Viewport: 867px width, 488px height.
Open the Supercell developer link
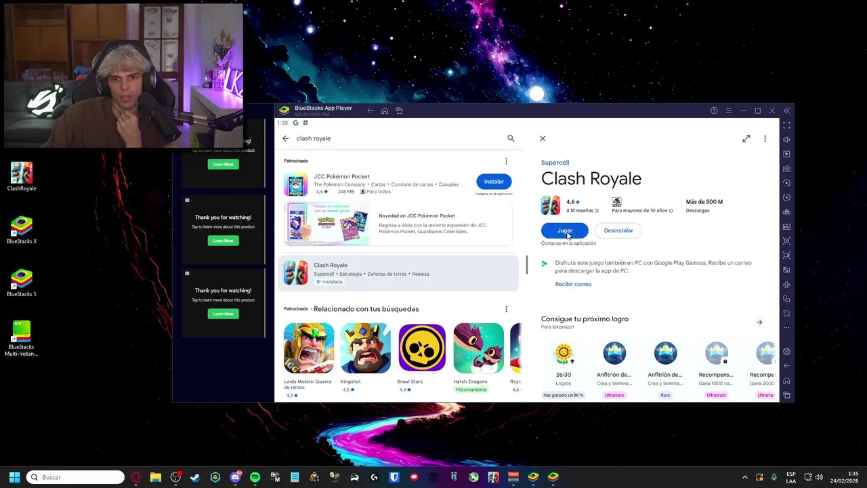(x=555, y=163)
